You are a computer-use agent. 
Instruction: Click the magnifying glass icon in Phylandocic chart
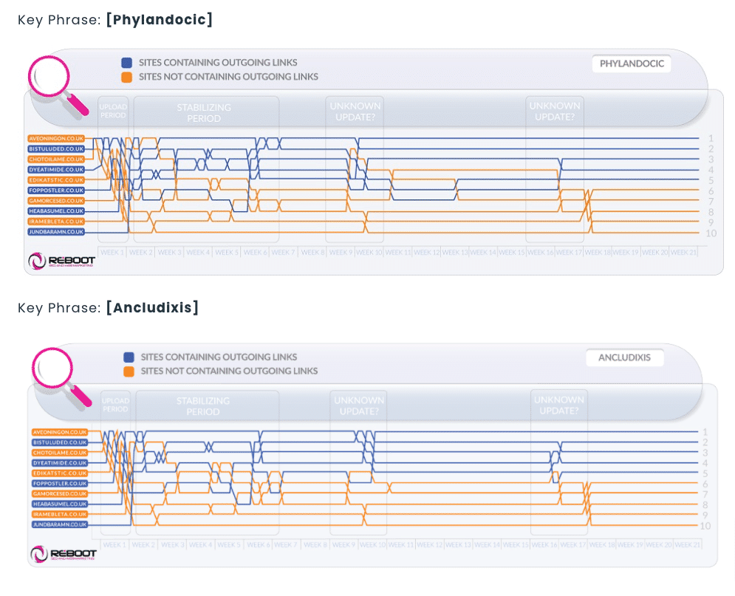coord(50,79)
